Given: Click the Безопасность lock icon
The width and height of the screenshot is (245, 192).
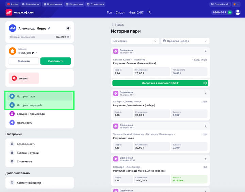Looking at the screenshot, I should [x=12, y=144].
